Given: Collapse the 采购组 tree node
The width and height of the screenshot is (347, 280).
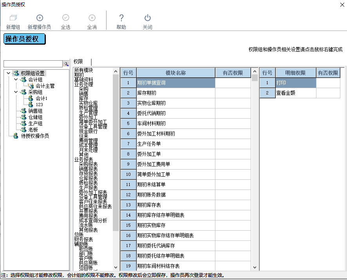Looking at the screenshot, I should [16, 92].
